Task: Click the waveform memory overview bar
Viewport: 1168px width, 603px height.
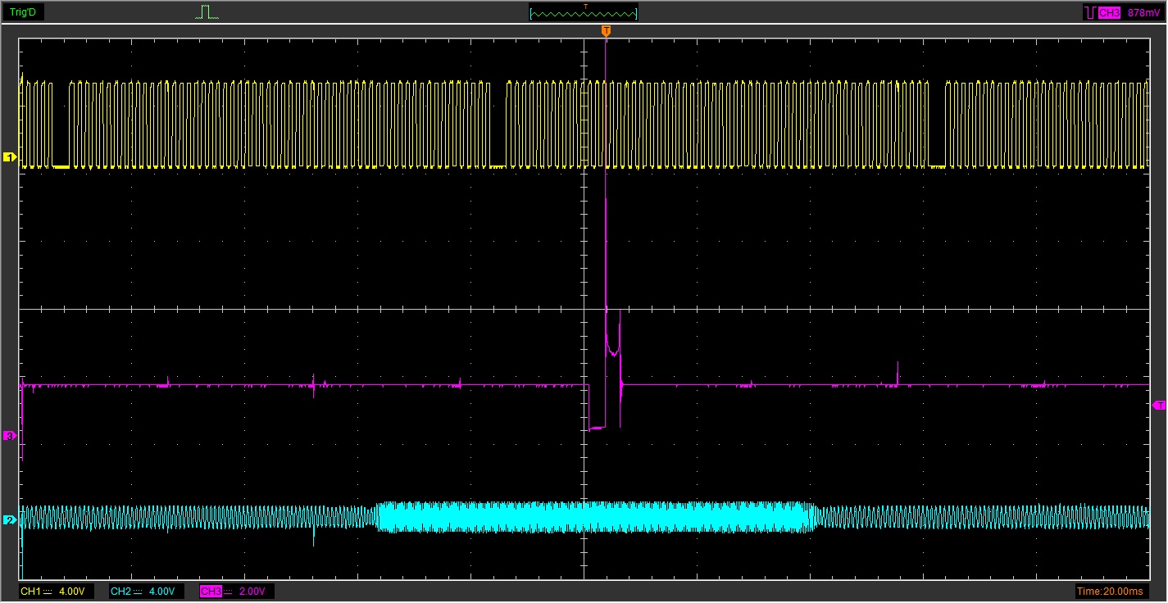Action: point(584,13)
